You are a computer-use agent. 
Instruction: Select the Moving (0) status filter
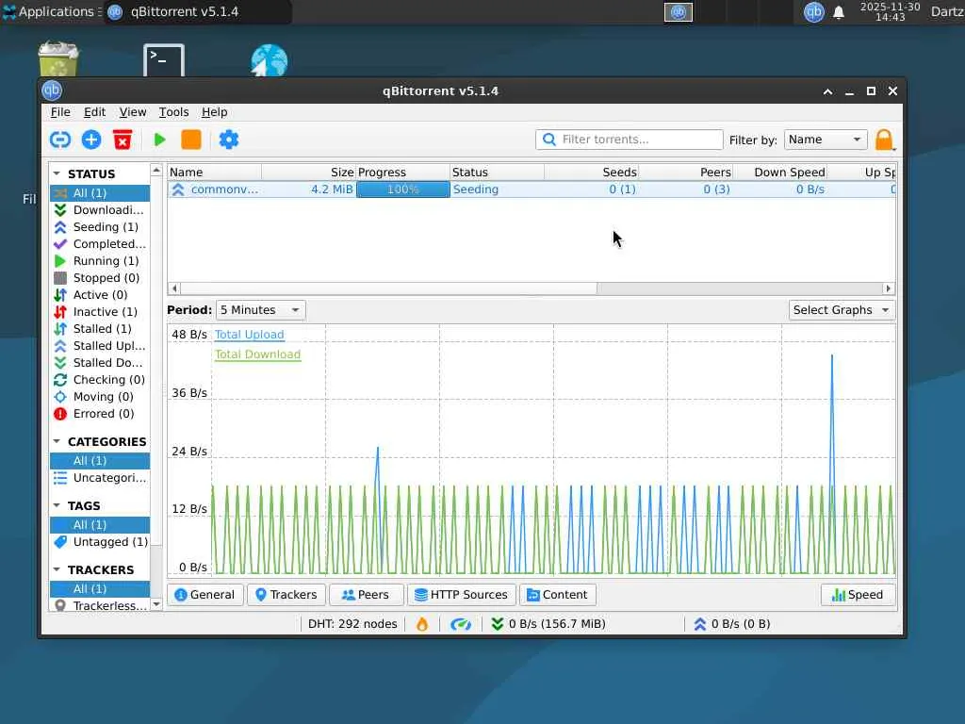pyautogui.click(x=100, y=397)
